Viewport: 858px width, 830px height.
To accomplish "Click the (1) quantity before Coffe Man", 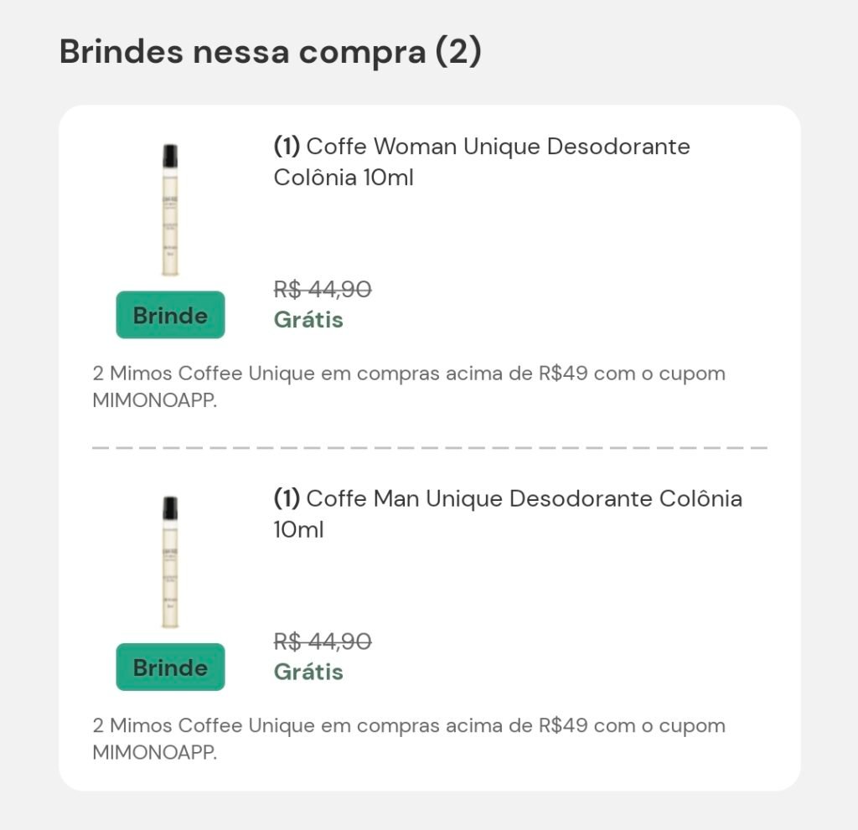I will pos(287,499).
